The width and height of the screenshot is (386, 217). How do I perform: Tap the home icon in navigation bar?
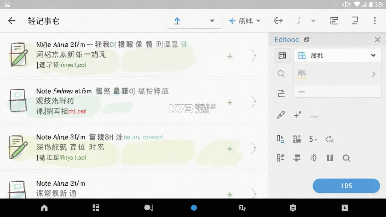(44, 208)
